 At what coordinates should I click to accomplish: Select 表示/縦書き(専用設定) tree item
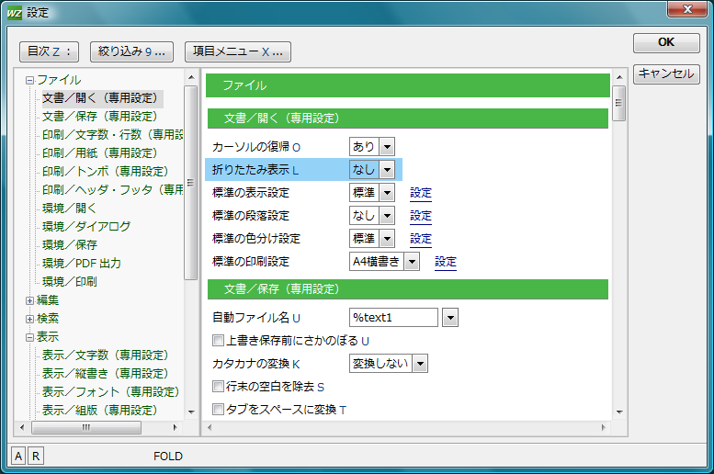(x=106, y=373)
